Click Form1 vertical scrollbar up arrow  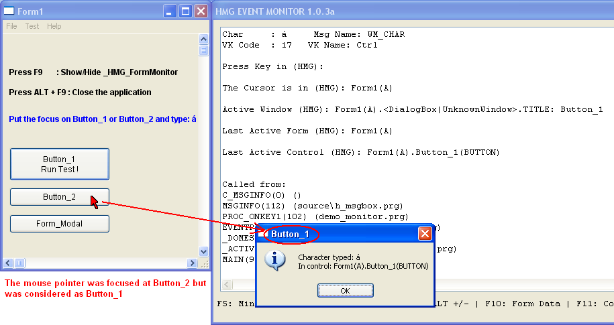point(203,39)
